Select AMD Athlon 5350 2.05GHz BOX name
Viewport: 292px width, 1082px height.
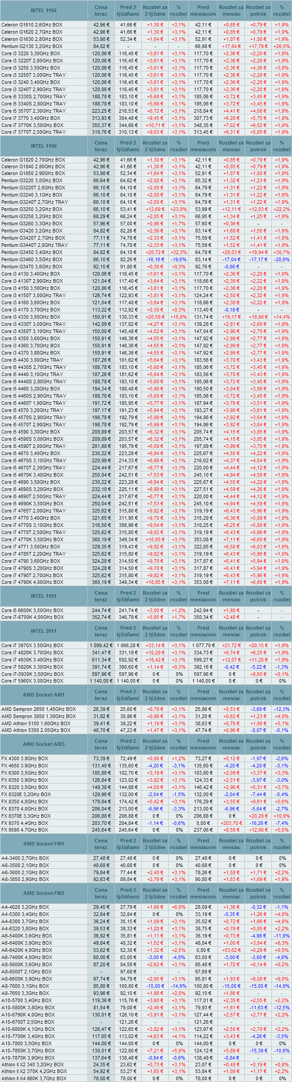pyautogui.click(x=36, y=731)
